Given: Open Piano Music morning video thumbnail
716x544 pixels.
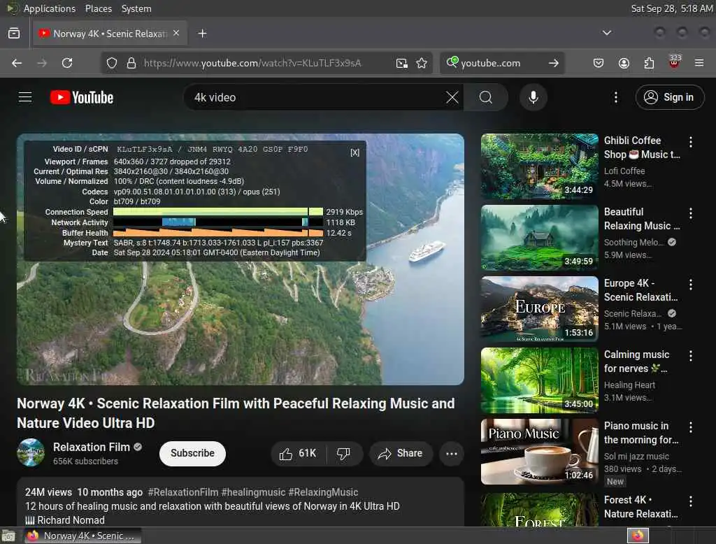Looking at the screenshot, I should click(x=539, y=452).
